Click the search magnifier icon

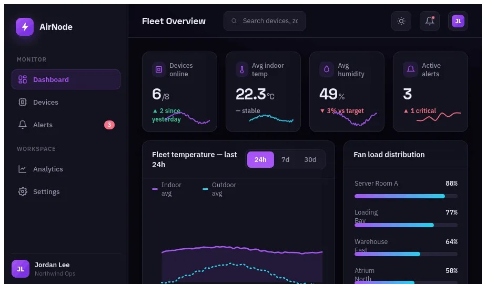[x=234, y=21]
